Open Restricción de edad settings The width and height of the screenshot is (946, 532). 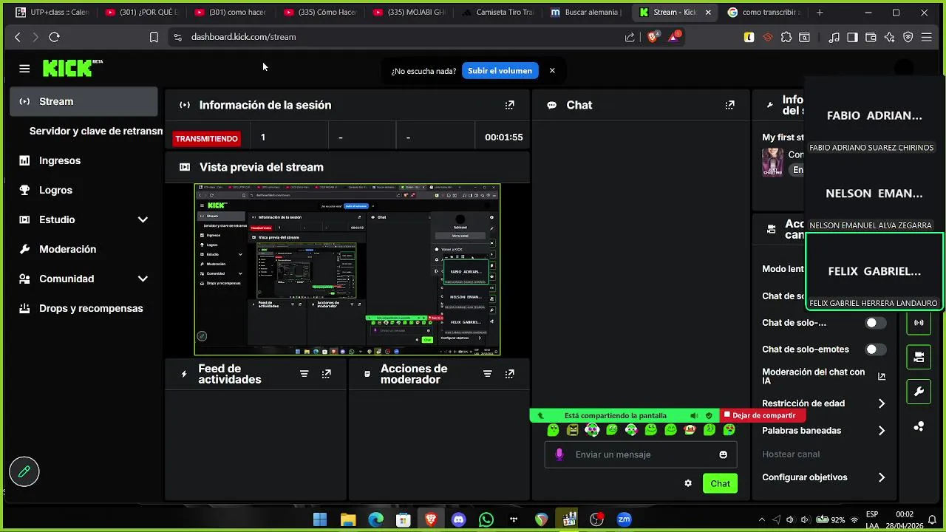point(823,403)
